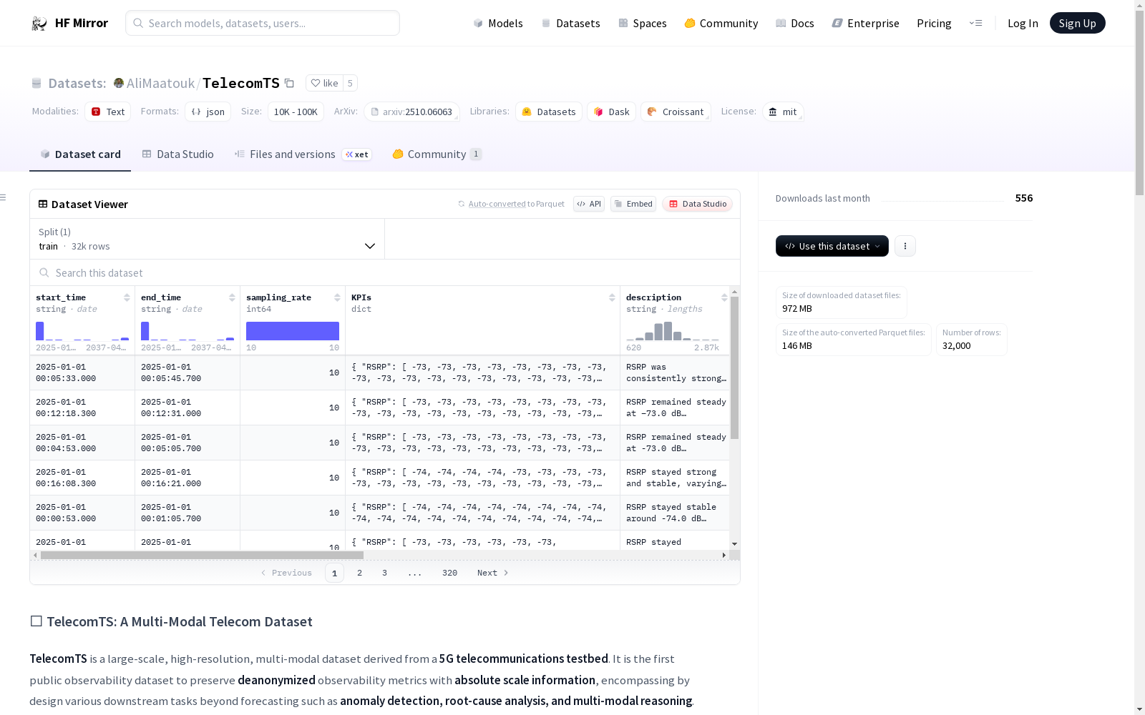Select the description cell "RSRP was consistently strong"

pos(676,373)
